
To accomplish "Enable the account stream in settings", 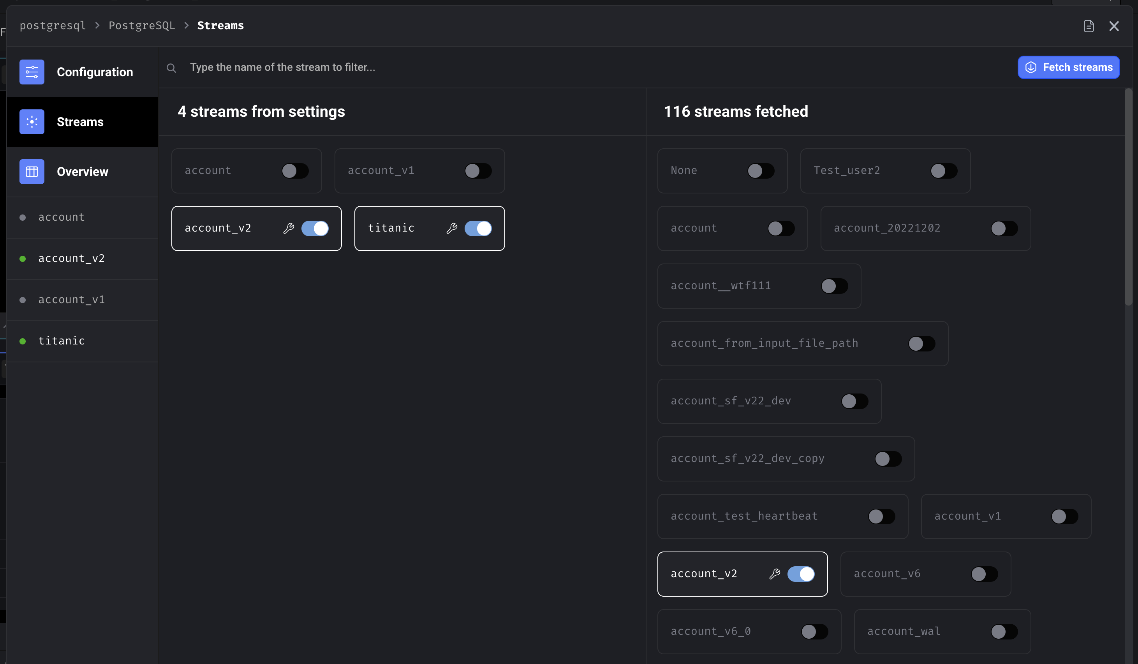I will 295,170.
